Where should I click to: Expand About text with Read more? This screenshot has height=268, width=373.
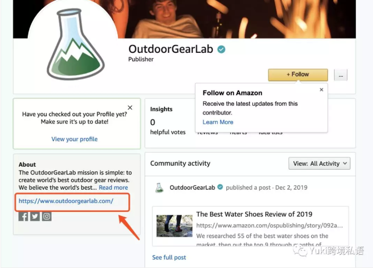click(113, 188)
